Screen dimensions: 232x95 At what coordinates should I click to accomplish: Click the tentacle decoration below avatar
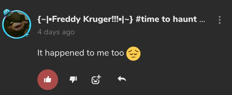(x=26, y=35)
